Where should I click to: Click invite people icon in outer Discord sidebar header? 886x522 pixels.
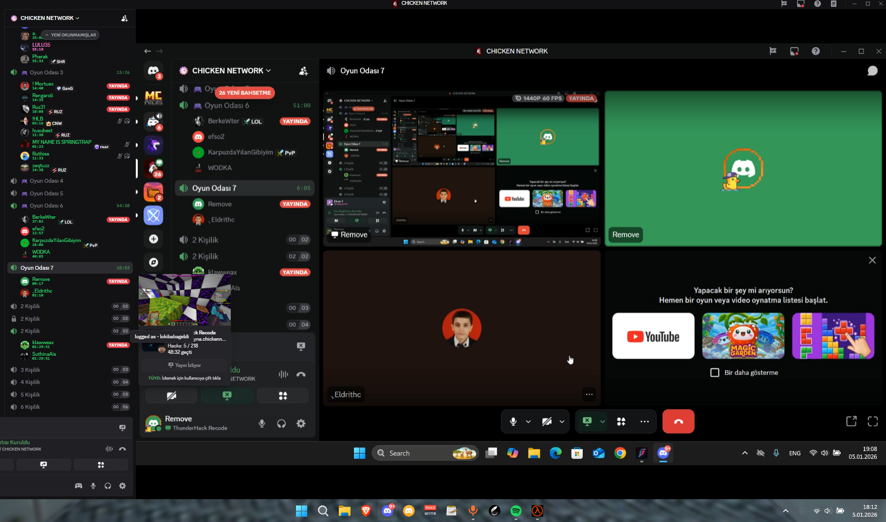tap(124, 18)
